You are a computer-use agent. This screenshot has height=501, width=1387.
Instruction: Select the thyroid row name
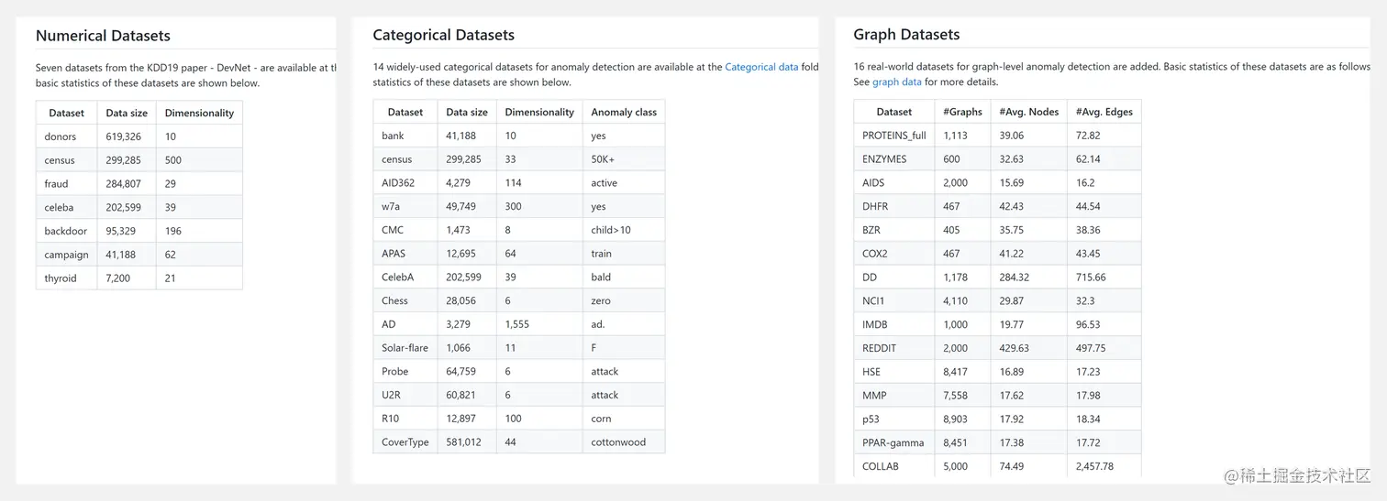(x=61, y=278)
